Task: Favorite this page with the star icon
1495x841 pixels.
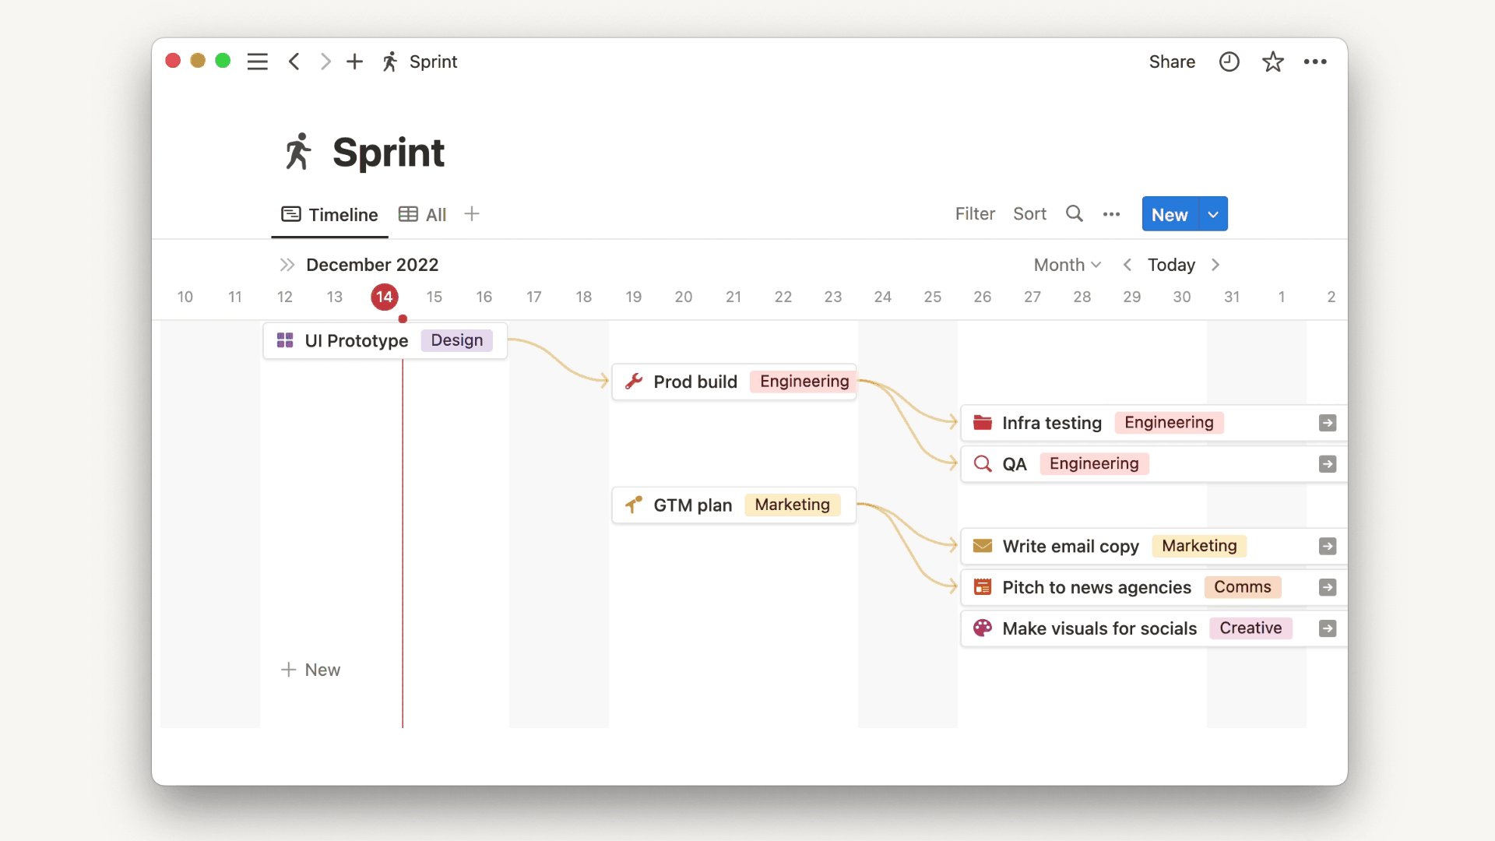Action: point(1272,62)
